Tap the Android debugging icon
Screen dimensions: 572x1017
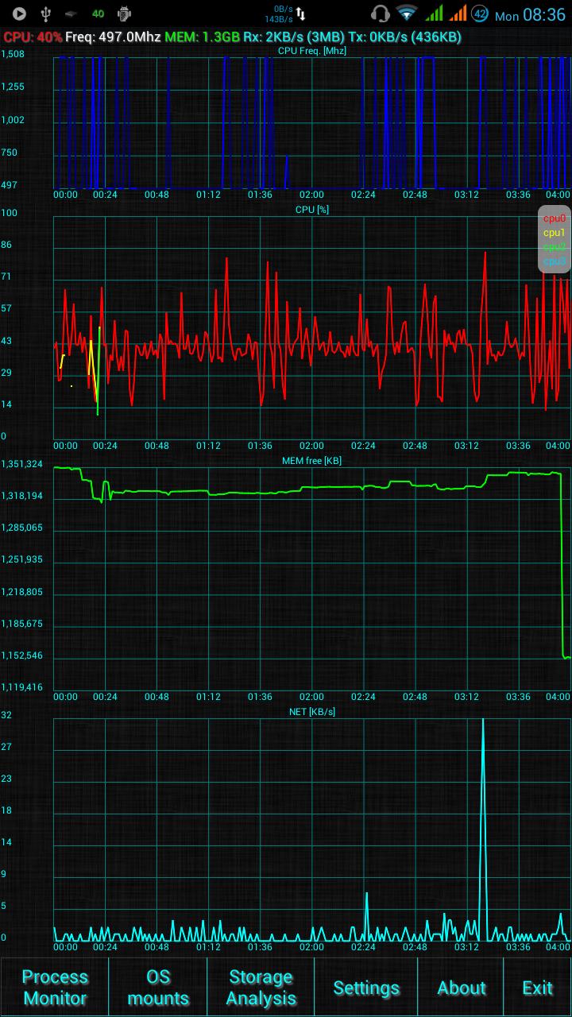[x=124, y=14]
